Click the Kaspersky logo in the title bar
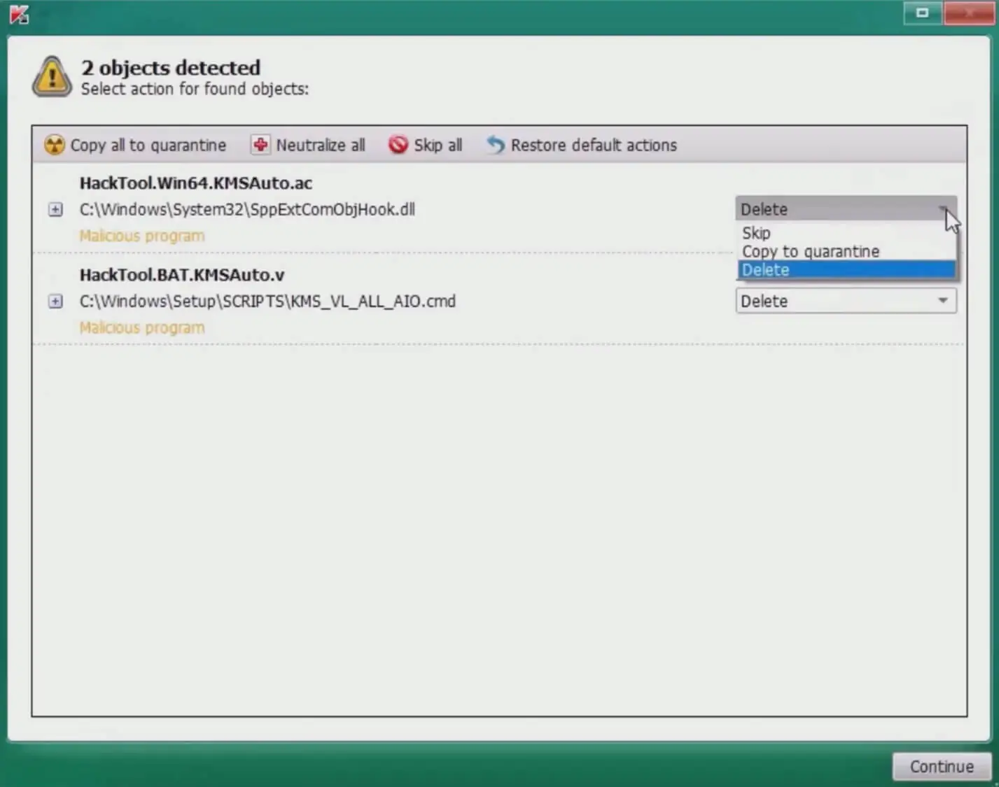This screenshot has height=787, width=999. [19, 14]
